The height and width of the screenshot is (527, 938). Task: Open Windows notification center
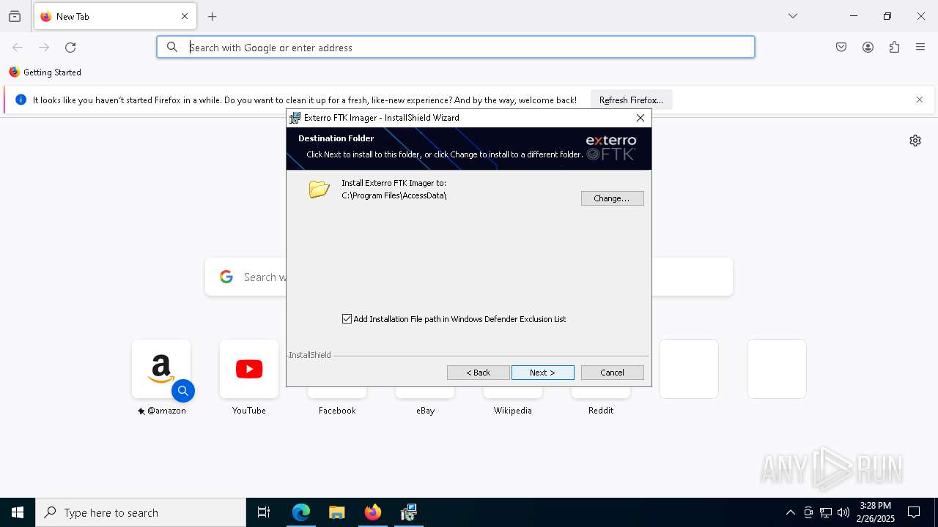tap(914, 512)
